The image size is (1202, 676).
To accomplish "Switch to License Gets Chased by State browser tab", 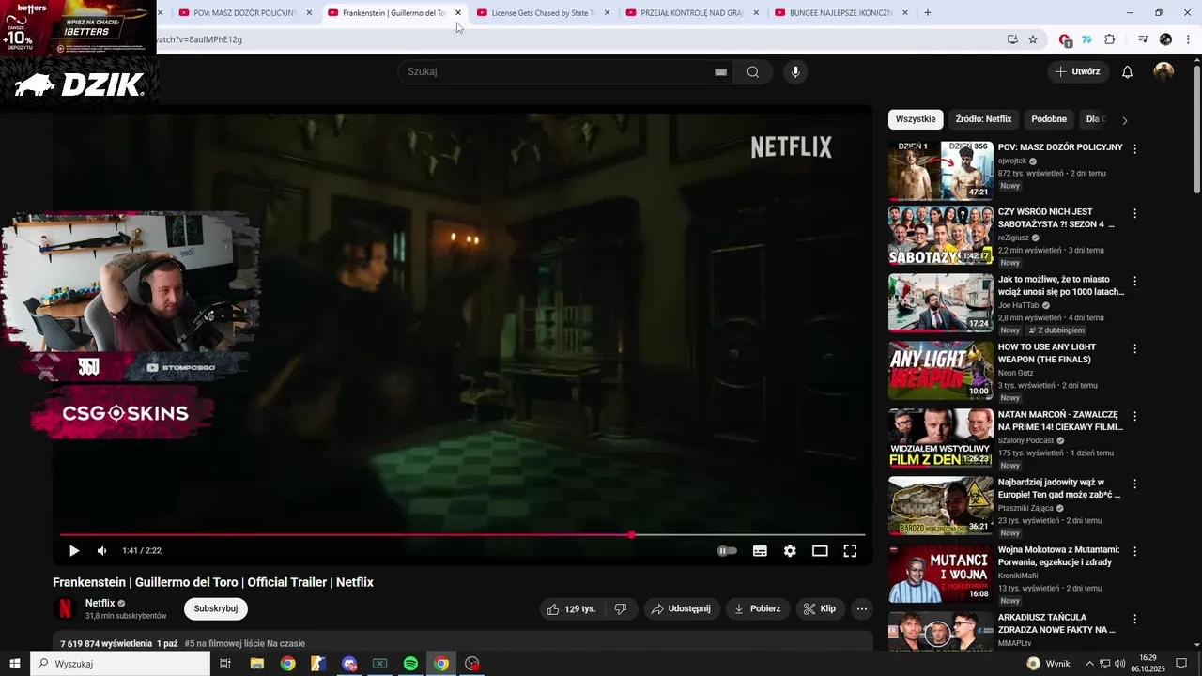I will pyautogui.click(x=544, y=13).
